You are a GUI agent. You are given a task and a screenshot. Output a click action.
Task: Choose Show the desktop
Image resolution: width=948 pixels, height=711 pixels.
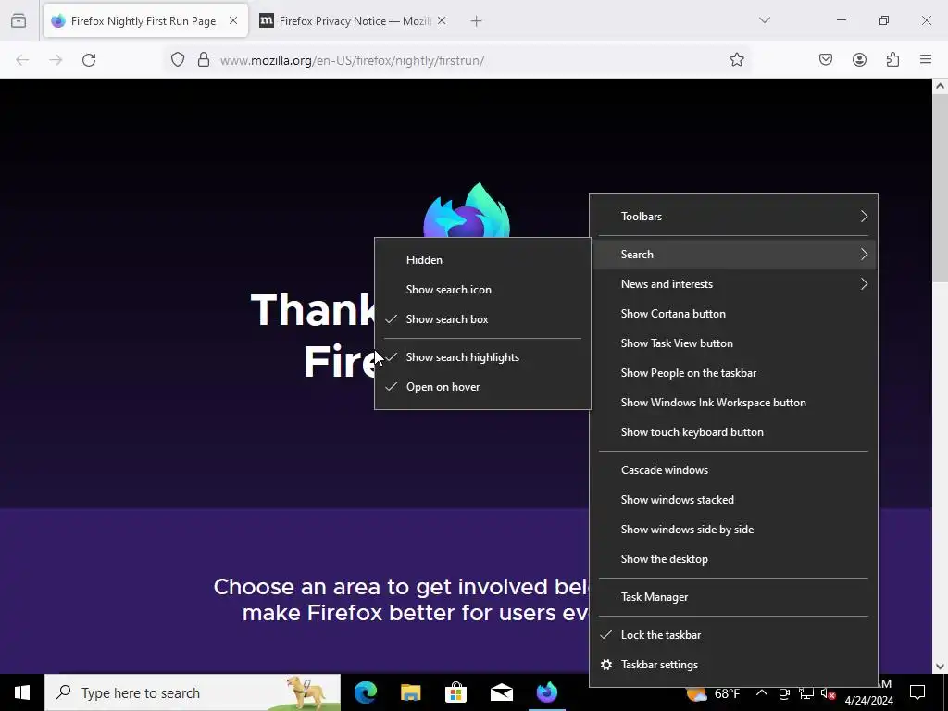[x=733, y=559]
